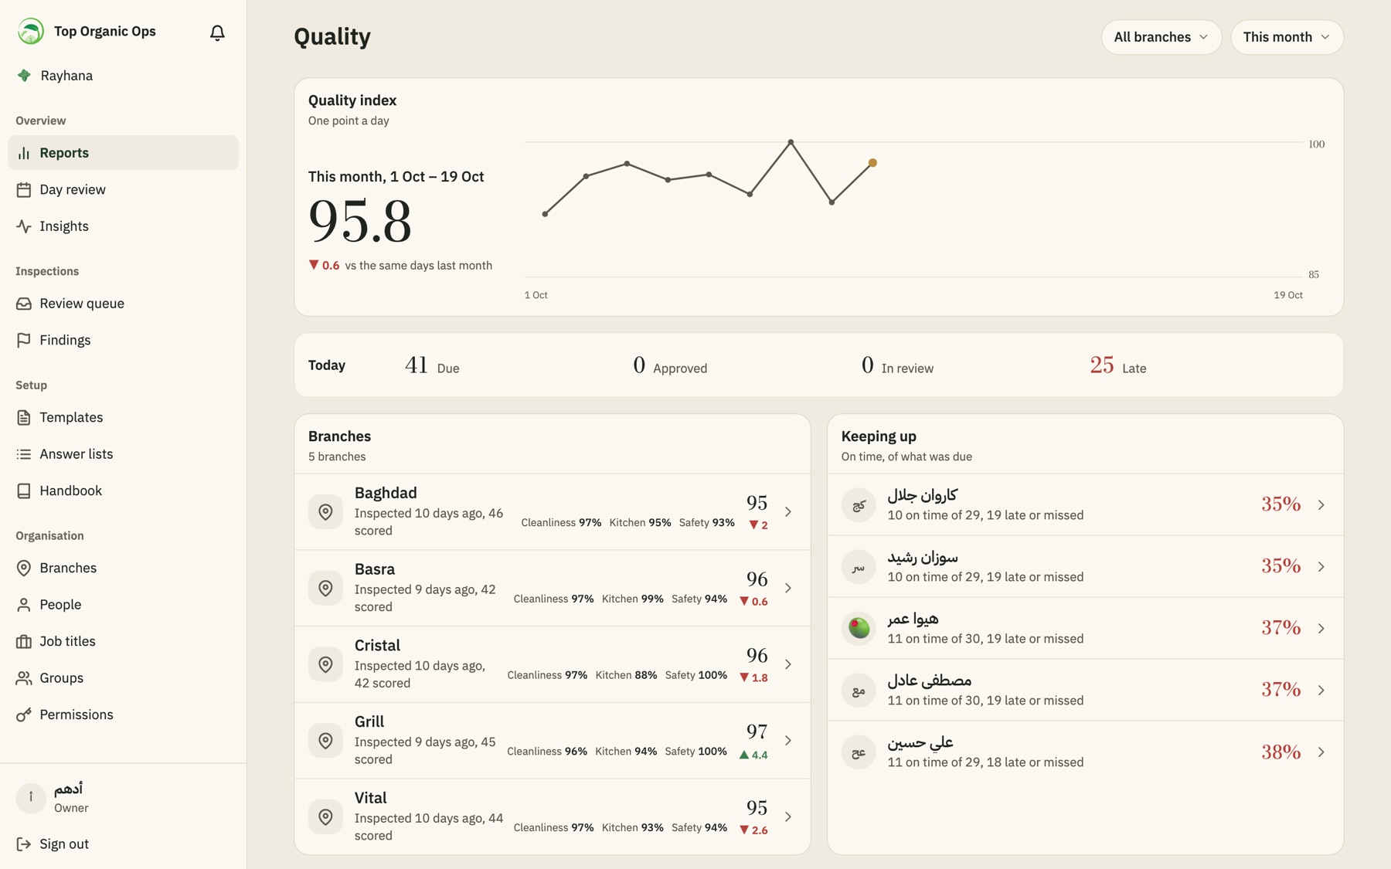This screenshot has height=869, width=1391.
Task: Click the Baghdad location pin icon
Action: [325, 511]
